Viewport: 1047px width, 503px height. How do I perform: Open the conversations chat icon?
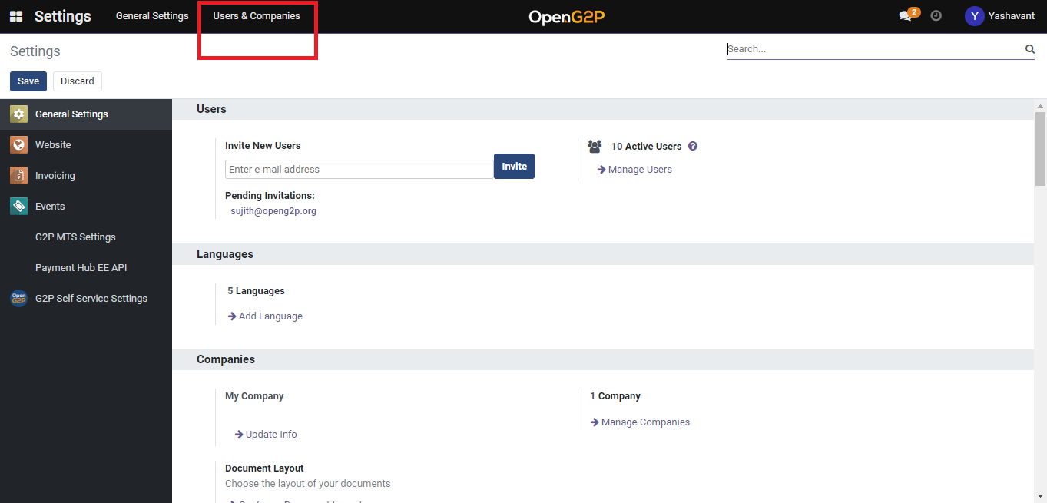[x=906, y=16]
